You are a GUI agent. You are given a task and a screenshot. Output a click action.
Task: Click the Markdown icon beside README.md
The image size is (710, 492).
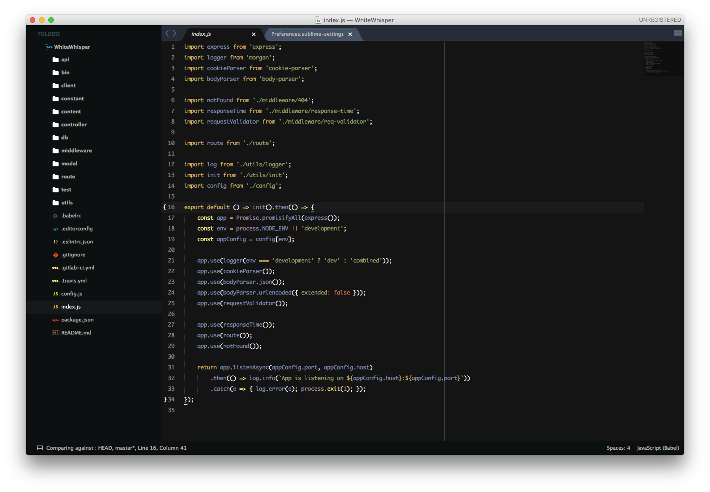56,333
